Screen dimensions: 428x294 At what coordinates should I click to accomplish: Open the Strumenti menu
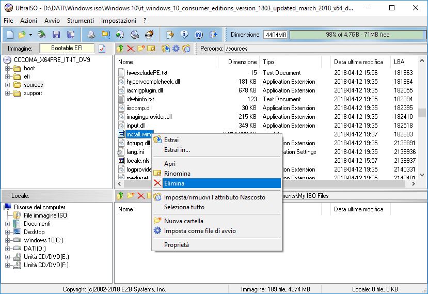pos(81,21)
